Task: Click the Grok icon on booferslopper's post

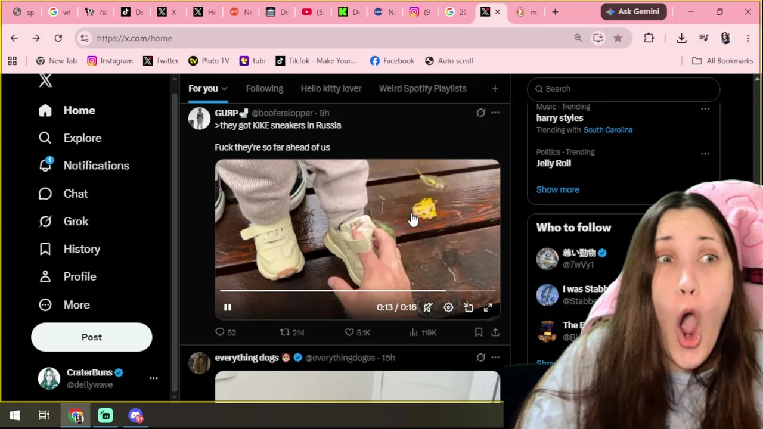Action: (480, 113)
